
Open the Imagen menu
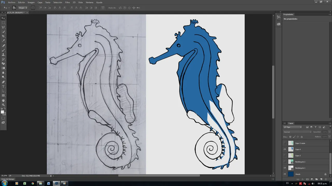31,2
